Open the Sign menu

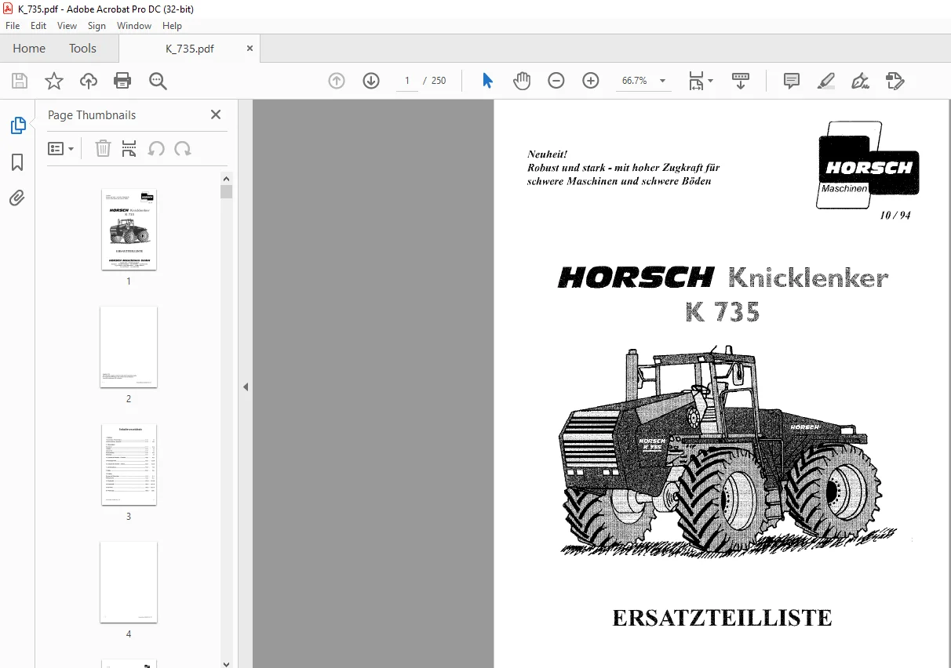pos(97,26)
